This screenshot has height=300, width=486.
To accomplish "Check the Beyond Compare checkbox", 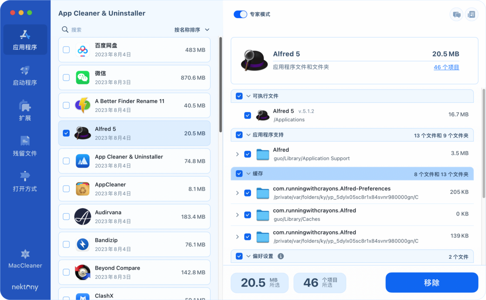I will pos(66,273).
